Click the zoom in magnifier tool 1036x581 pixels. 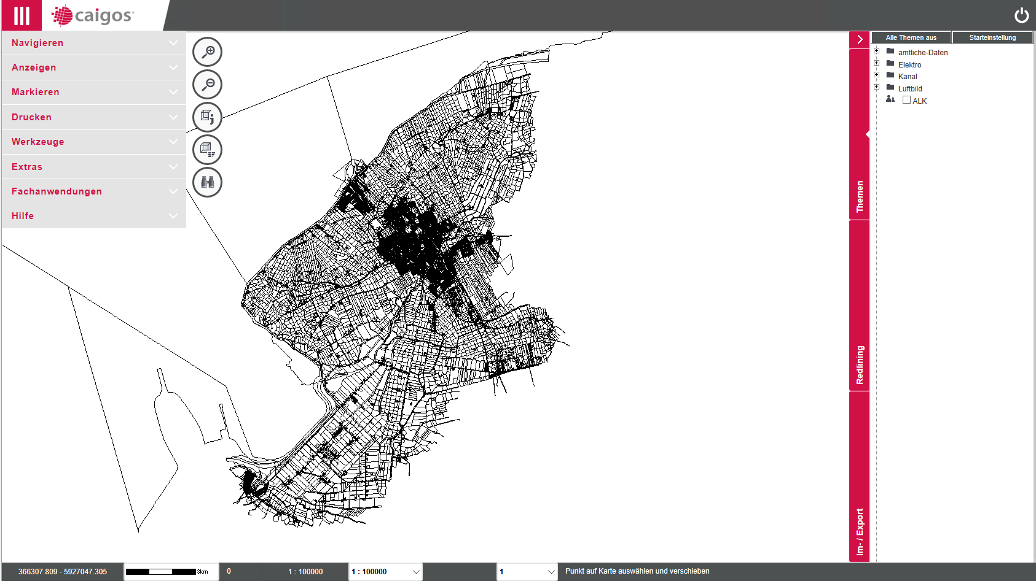208,52
